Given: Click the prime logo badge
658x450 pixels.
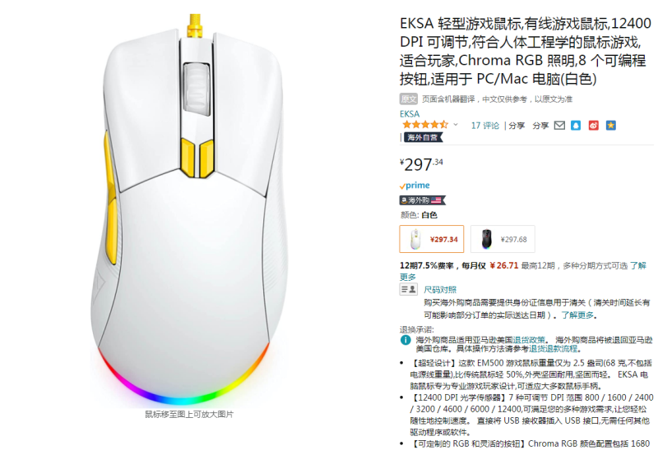Looking at the screenshot, I should pyautogui.click(x=415, y=186).
